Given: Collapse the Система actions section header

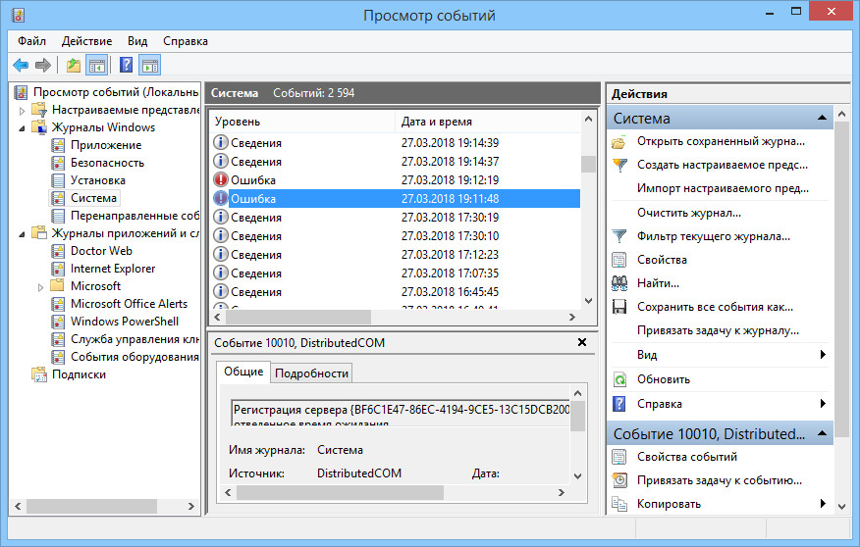Looking at the screenshot, I should coord(822,118).
